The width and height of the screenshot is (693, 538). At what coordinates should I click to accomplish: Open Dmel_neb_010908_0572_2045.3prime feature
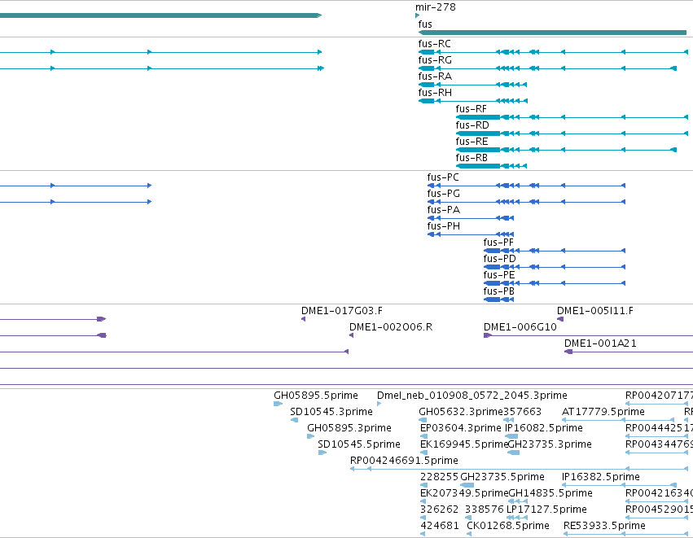[379, 403]
